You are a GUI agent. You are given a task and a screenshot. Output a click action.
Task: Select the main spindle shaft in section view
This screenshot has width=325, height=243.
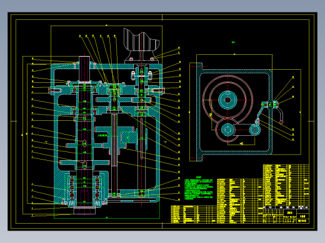84,135
